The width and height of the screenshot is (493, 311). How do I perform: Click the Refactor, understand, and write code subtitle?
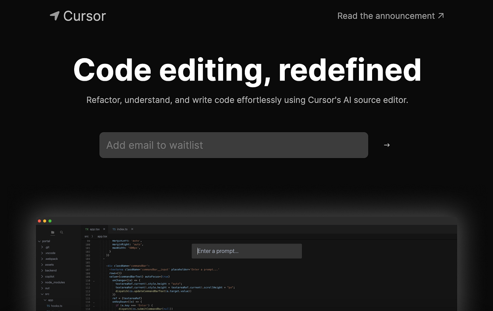(x=247, y=100)
